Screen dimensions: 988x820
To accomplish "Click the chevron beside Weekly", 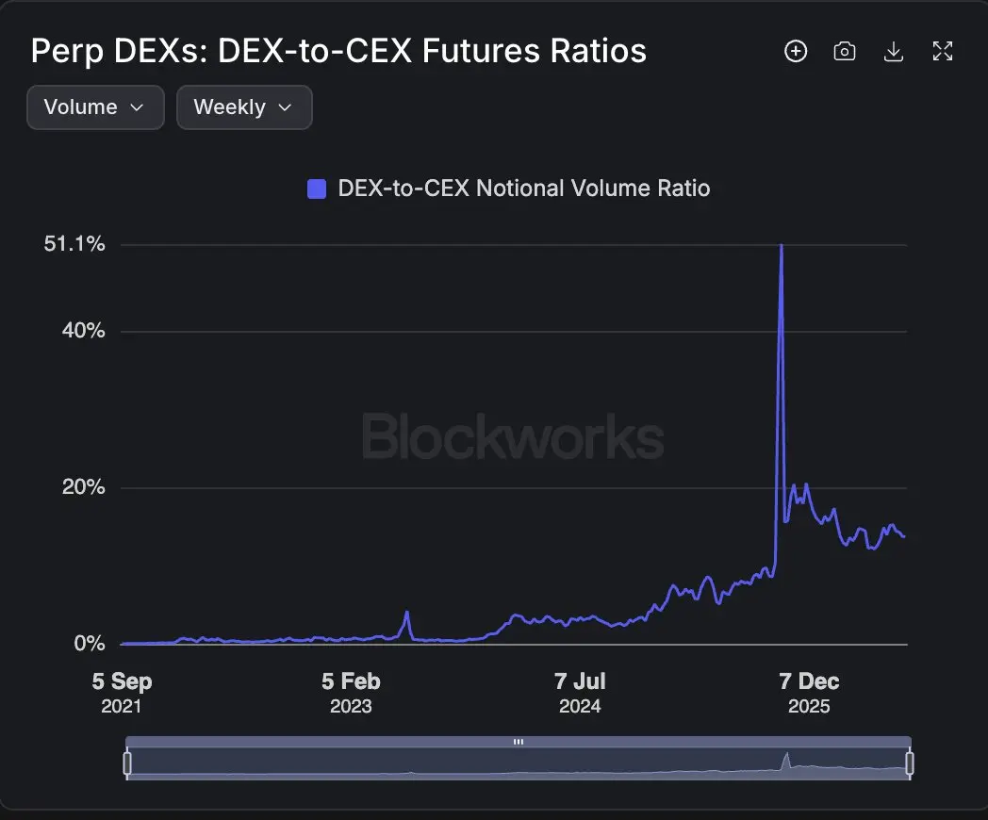I will tap(285, 107).
